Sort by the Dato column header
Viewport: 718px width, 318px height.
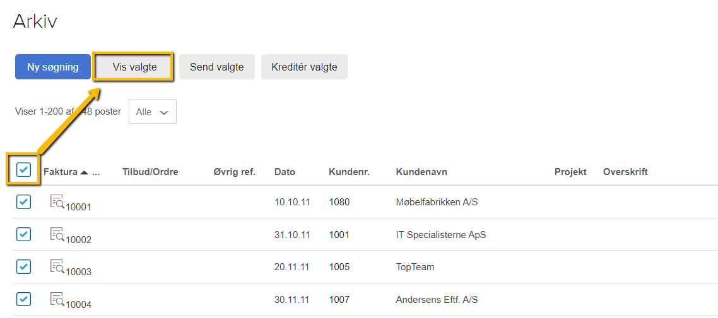285,173
